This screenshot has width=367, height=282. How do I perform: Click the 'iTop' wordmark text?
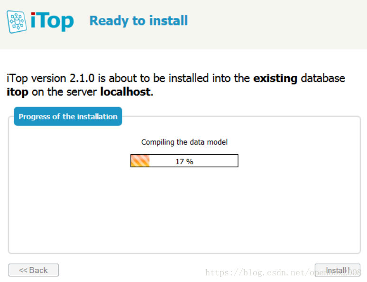52,21
